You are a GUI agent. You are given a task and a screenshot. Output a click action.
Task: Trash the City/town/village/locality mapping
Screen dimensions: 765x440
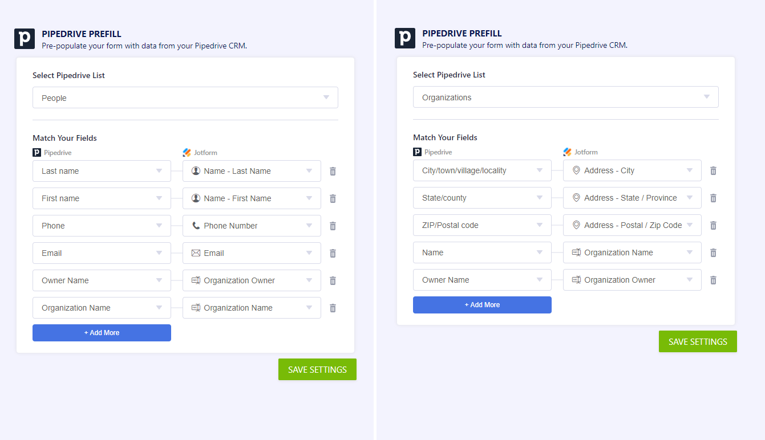coord(713,170)
